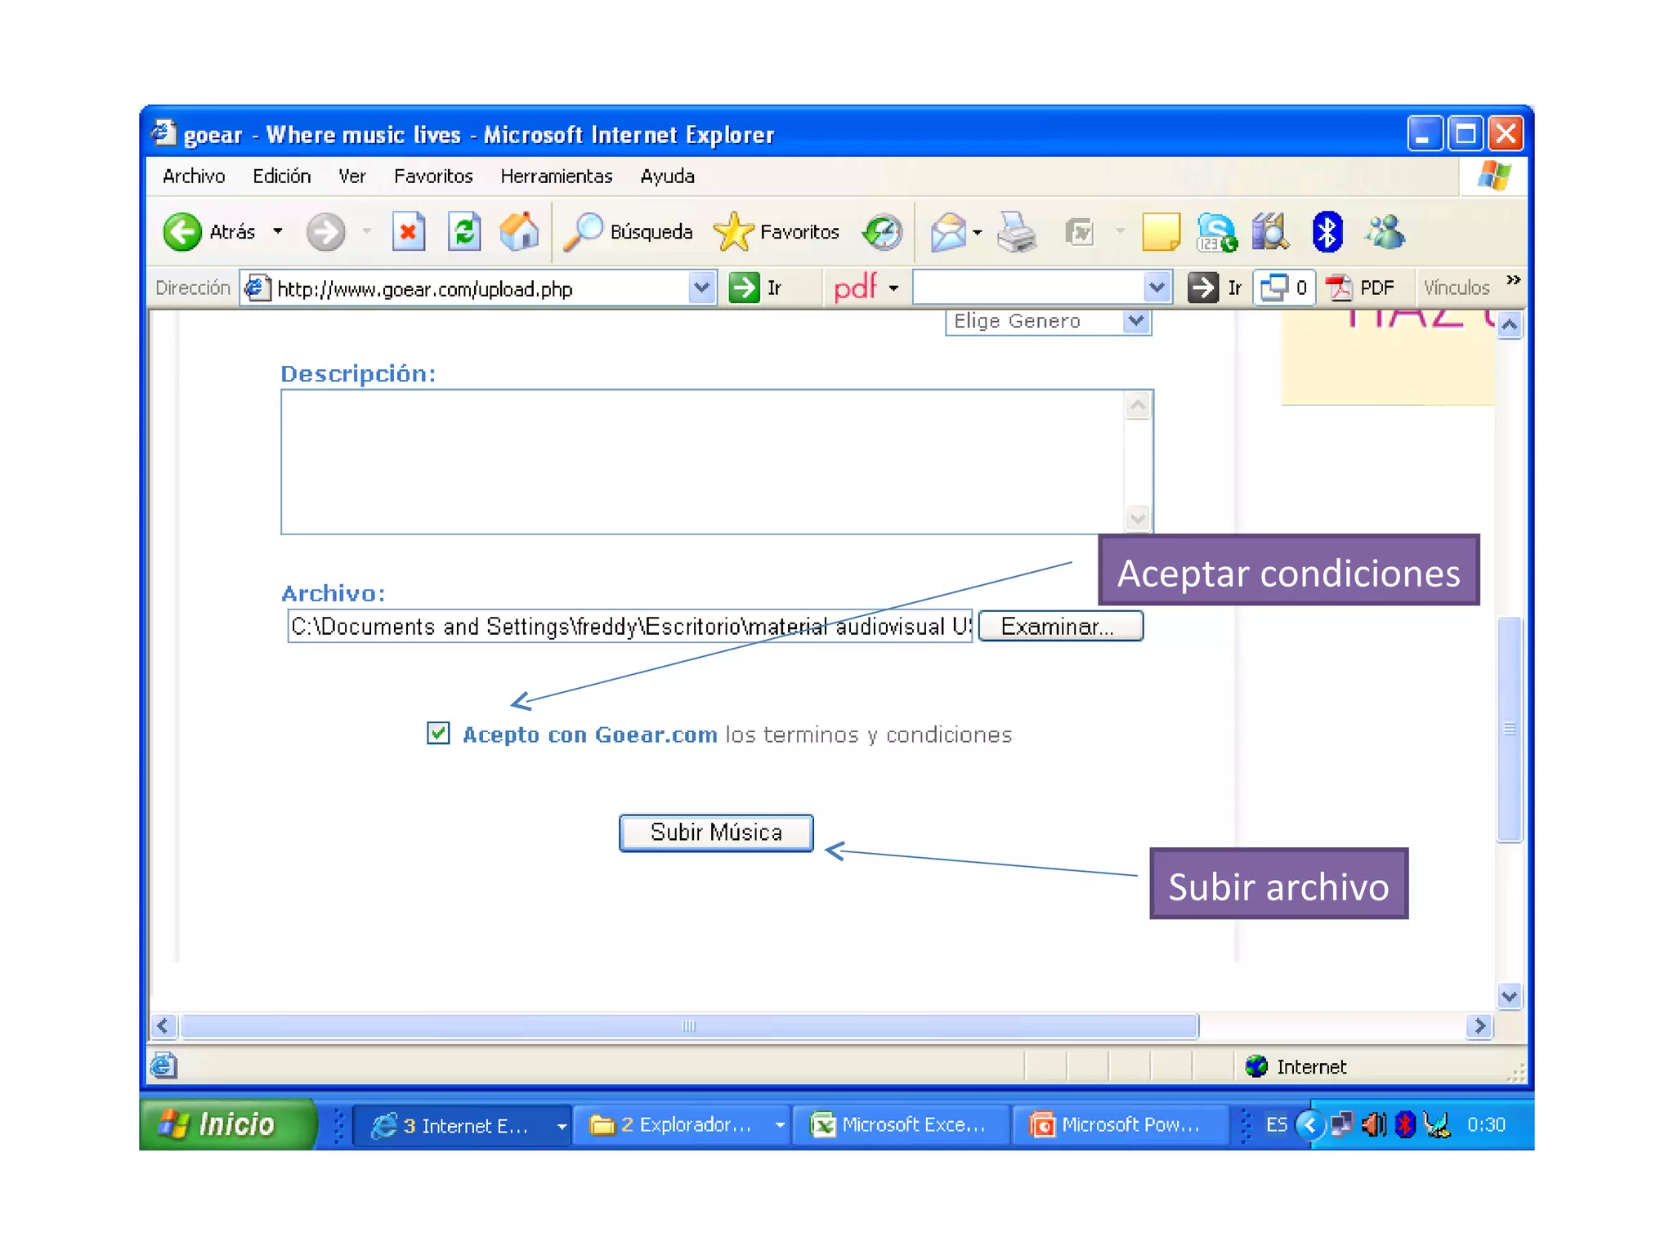Open the yellow note icon
The image size is (1674, 1255).
coord(1161,232)
